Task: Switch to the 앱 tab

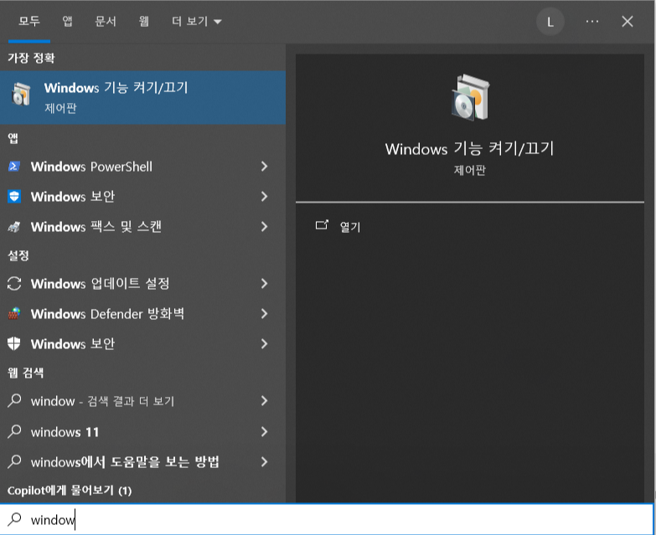Action: [67, 21]
